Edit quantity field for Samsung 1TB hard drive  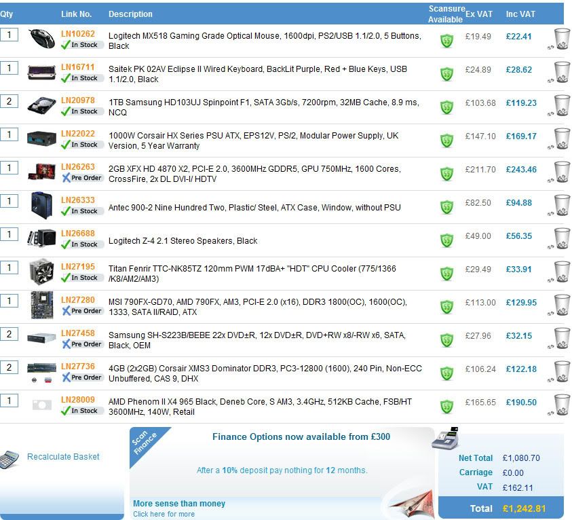point(9,101)
